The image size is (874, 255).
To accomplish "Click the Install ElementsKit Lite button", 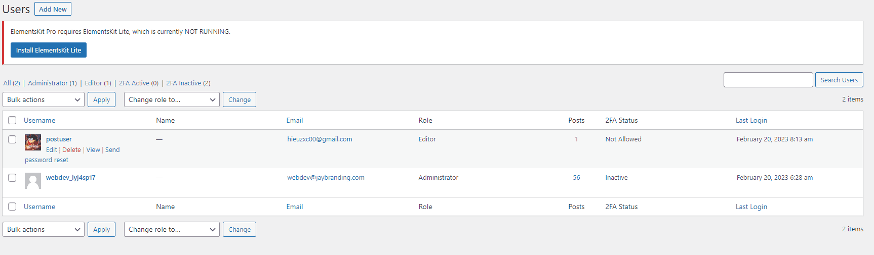I will 49,50.
